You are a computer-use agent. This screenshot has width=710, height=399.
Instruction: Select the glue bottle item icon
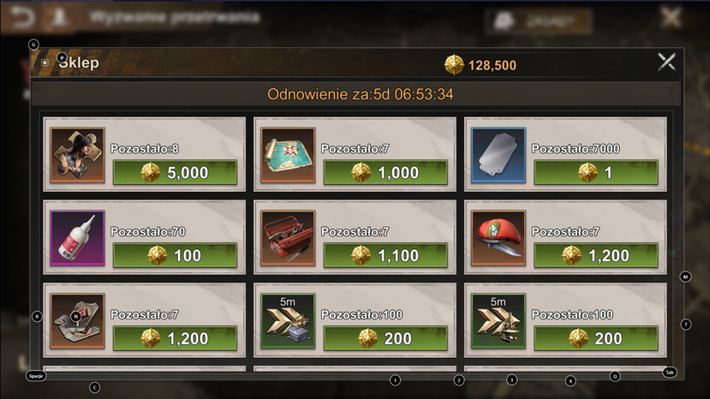pos(77,238)
